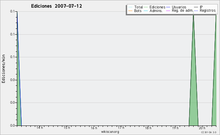The width and height of the screenshot is (220, 135).
Task: Click the Bots legend label
Action: (137, 11)
